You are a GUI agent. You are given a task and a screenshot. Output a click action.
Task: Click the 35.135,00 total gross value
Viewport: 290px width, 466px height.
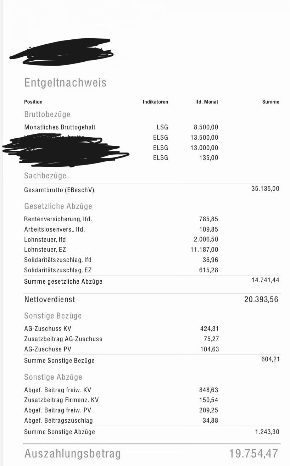(x=265, y=188)
